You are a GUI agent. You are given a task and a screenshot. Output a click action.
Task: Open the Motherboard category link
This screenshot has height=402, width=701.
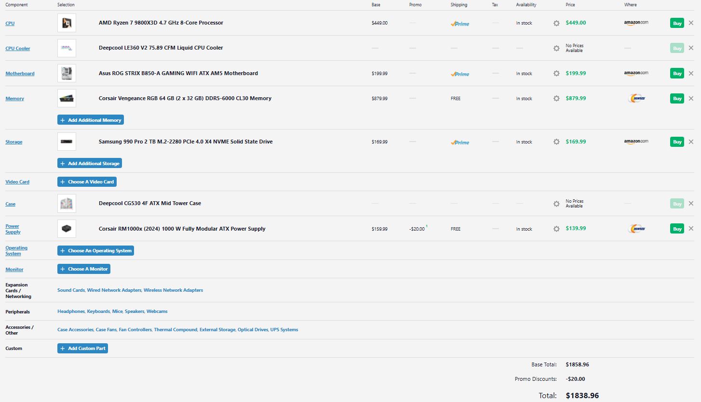tap(20, 73)
